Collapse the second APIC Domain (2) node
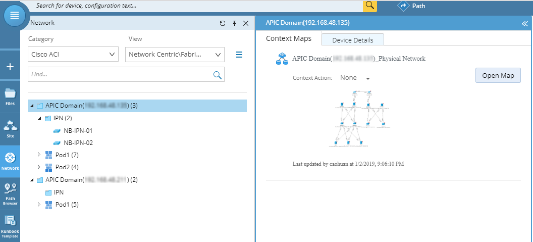Image resolution: width=533 pixels, height=242 pixels. (32, 180)
